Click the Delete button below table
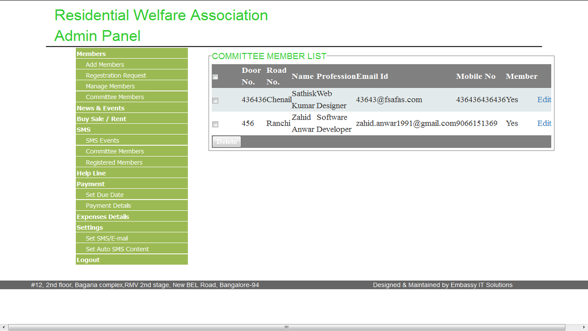 [226, 142]
